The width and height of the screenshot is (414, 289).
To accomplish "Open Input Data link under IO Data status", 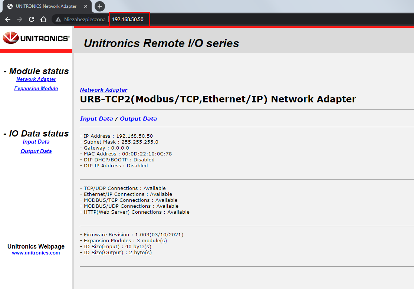I will 36,142.
